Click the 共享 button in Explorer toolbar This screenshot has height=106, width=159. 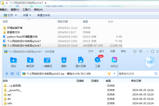(x=25, y=15)
